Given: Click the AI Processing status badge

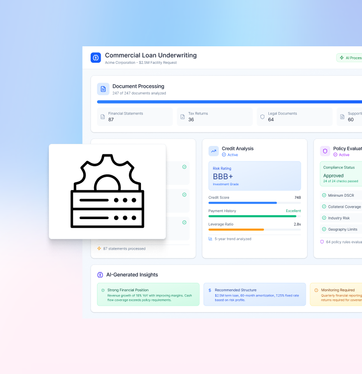Looking at the screenshot, I should pyautogui.click(x=350, y=58).
